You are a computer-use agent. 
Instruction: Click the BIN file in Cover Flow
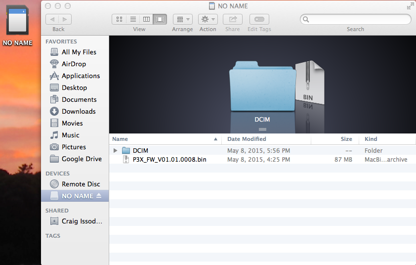[310, 82]
